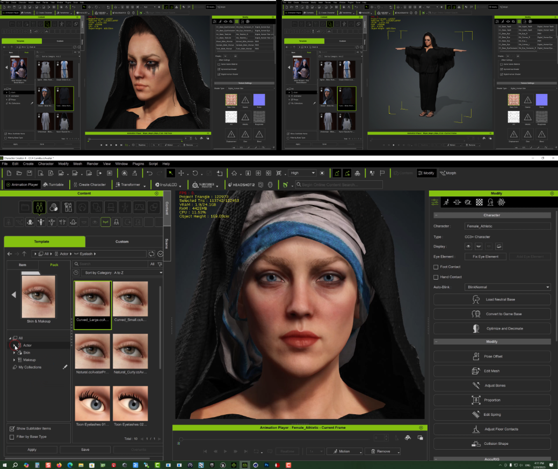Toggle the Modify panel toolbar button
The image size is (558, 469).
click(426, 173)
